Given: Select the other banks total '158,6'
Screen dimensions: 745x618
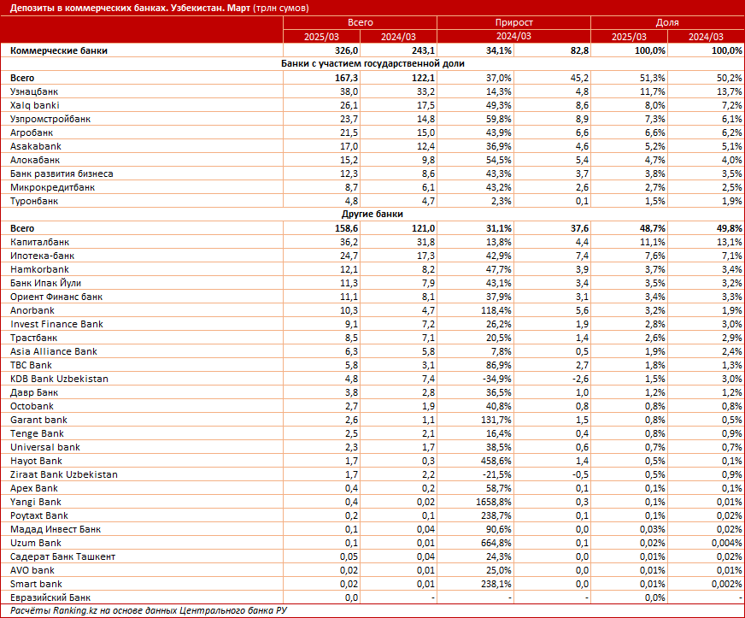Looking at the screenshot, I should pyautogui.click(x=346, y=229).
